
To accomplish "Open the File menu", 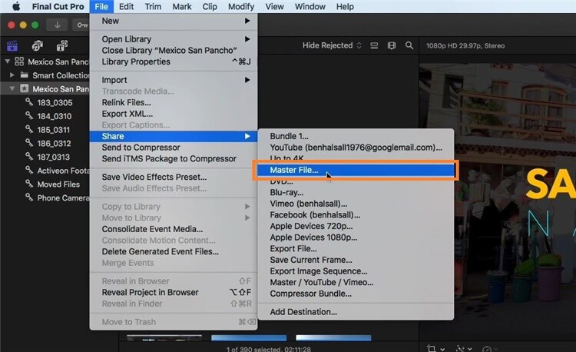I will [101, 7].
